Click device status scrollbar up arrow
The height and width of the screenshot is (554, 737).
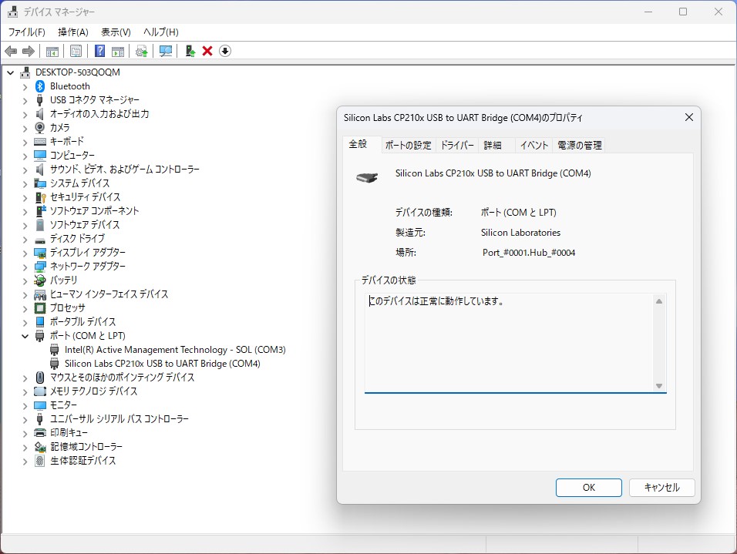(x=659, y=301)
